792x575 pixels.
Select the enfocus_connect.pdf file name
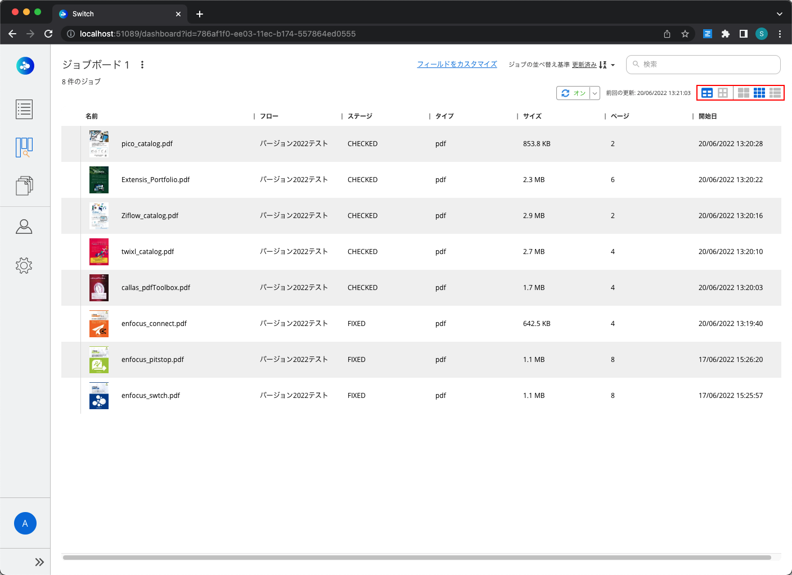coord(154,324)
